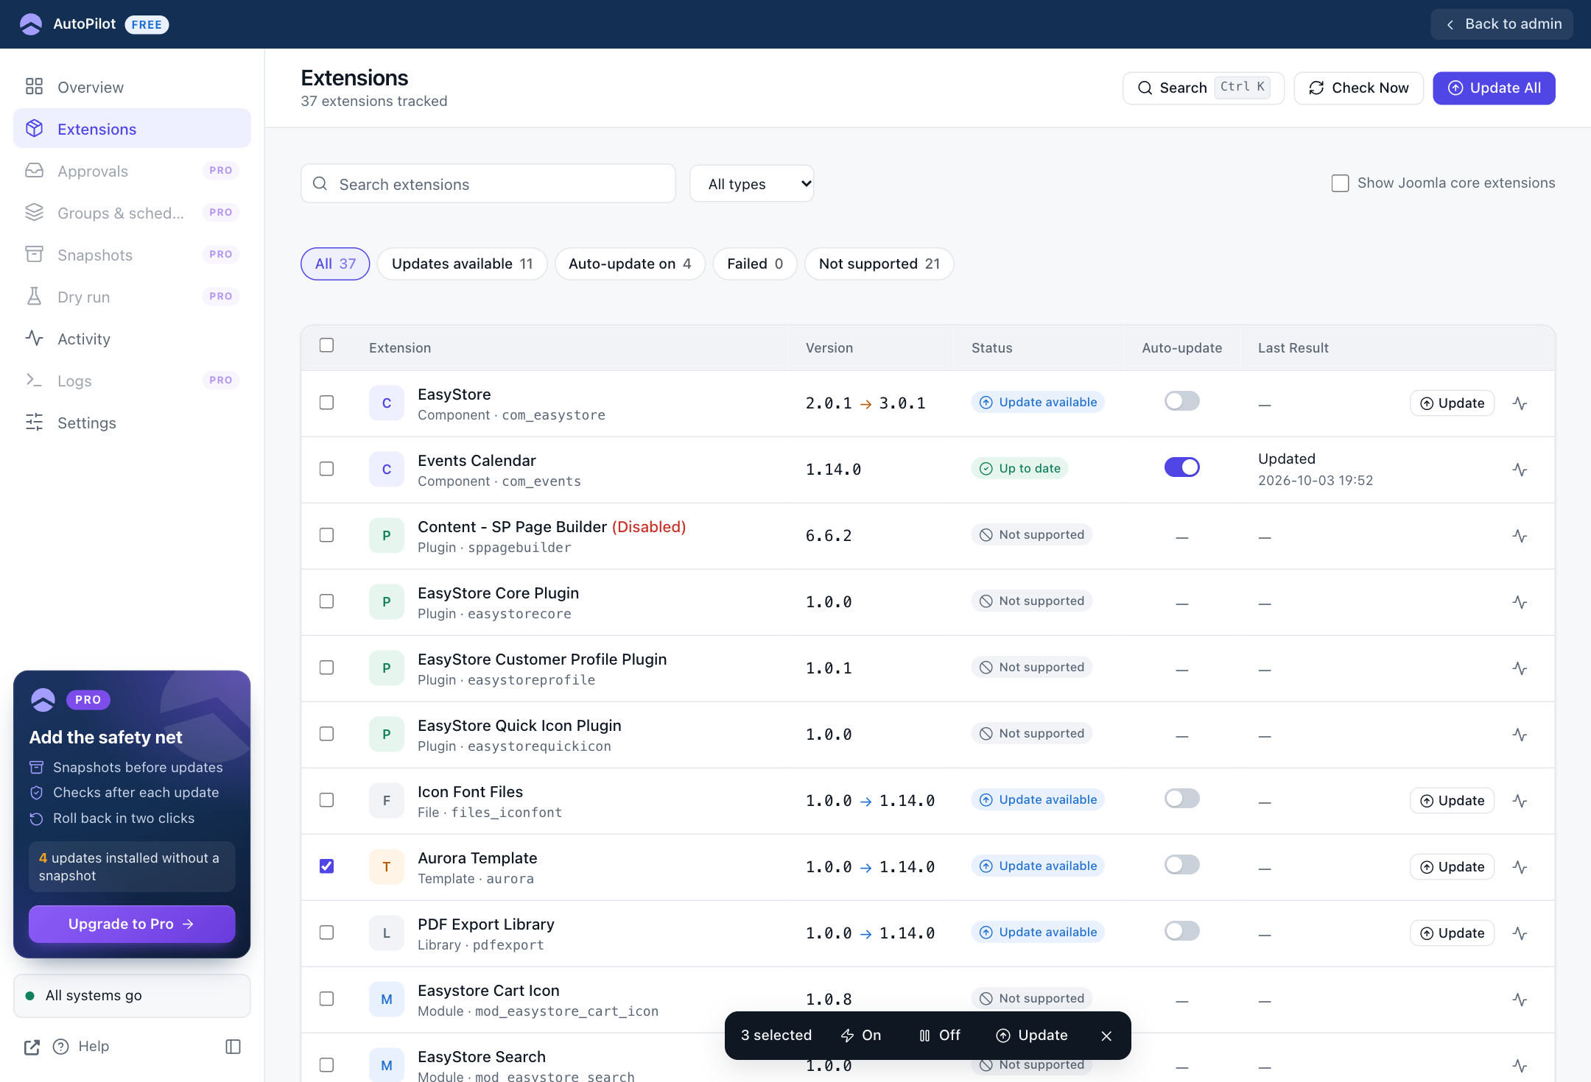This screenshot has width=1591, height=1082.
Task: Click the Logs terminal icon
Action: [34, 380]
